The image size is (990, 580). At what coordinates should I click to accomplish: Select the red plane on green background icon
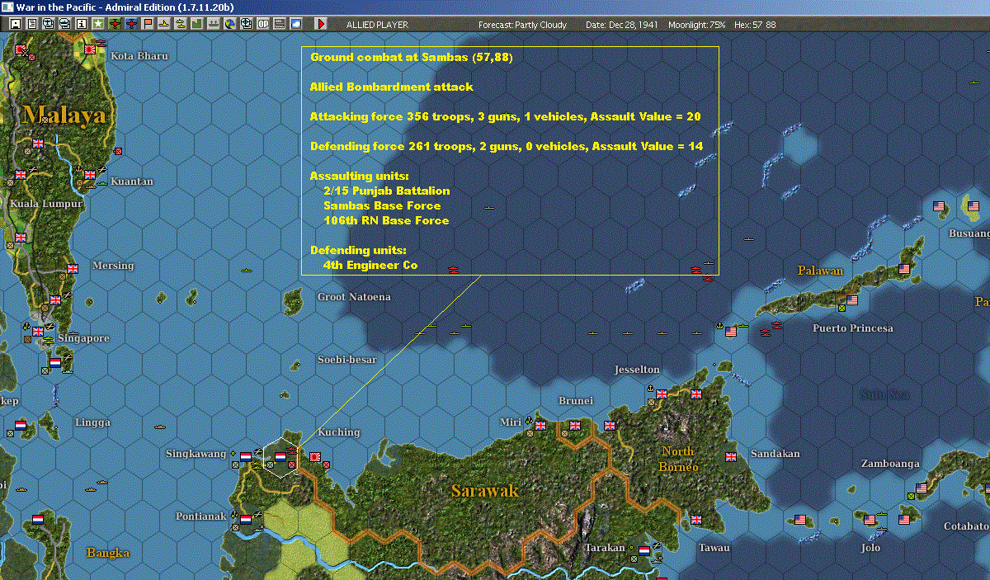point(115,24)
